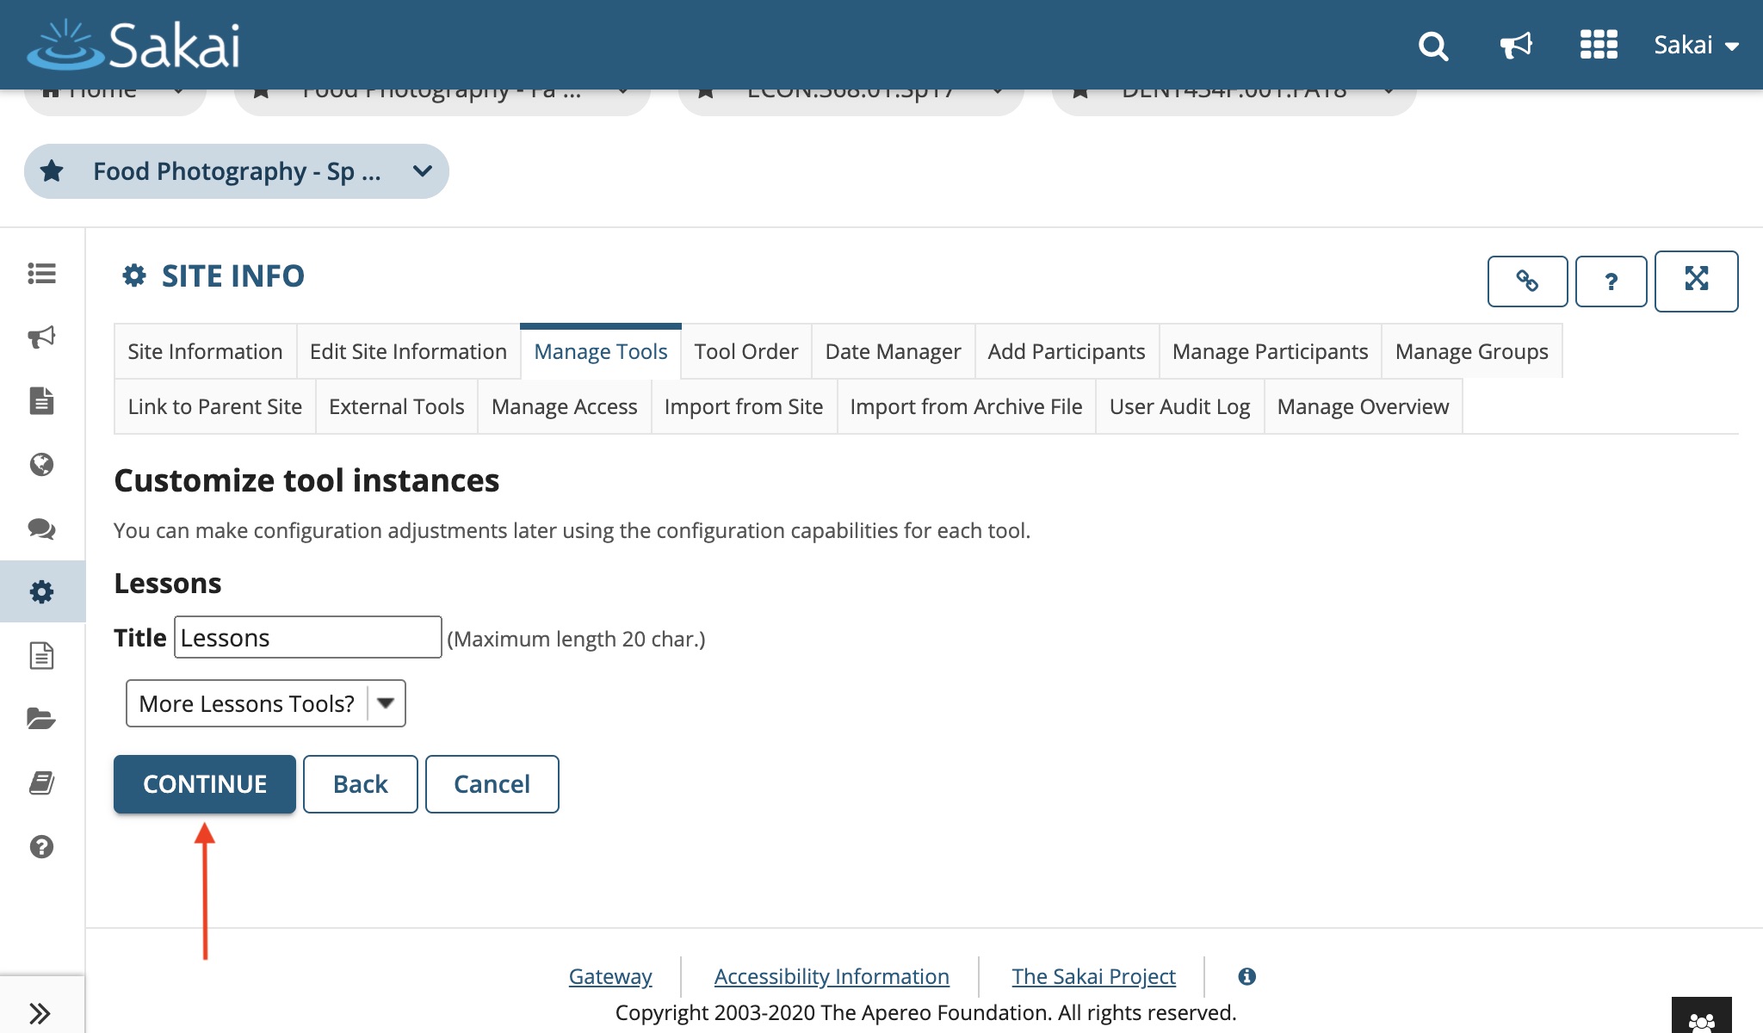Image resolution: width=1763 pixels, height=1033 pixels.
Task: Maximize the tool with the expand arrows icon
Action: pos(1696,280)
